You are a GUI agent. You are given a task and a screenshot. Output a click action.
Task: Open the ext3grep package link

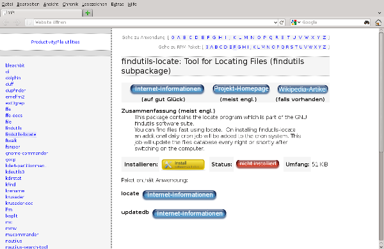click(15, 103)
